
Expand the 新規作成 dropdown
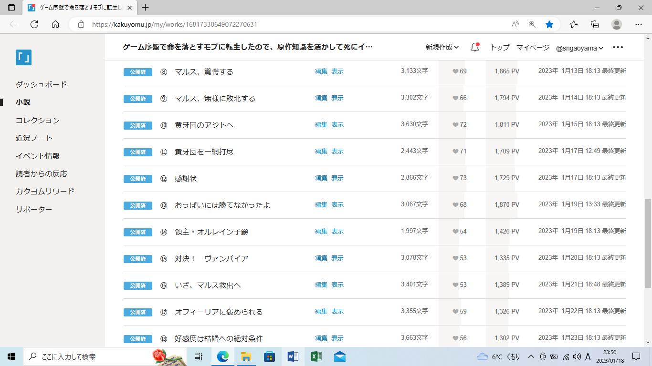tap(442, 47)
